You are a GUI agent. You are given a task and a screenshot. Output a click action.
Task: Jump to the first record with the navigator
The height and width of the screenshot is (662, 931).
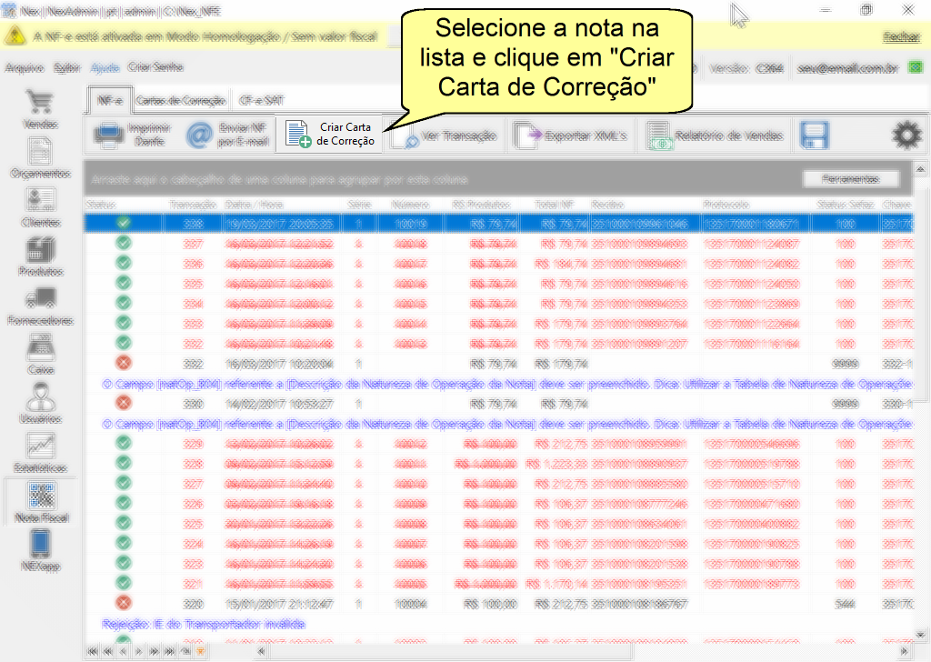pos(93,651)
